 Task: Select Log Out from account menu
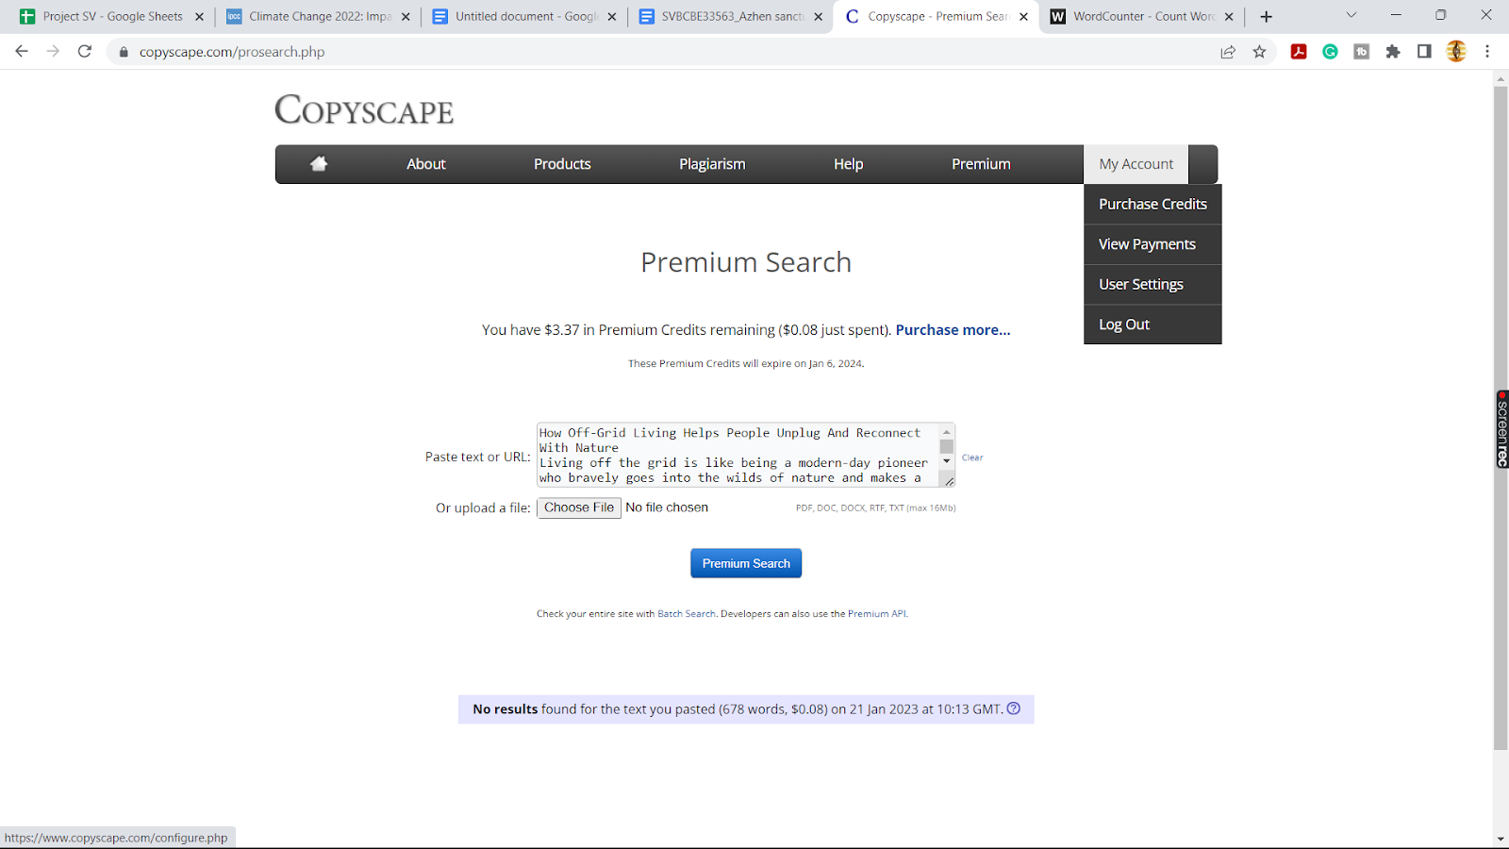(x=1152, y=325)
